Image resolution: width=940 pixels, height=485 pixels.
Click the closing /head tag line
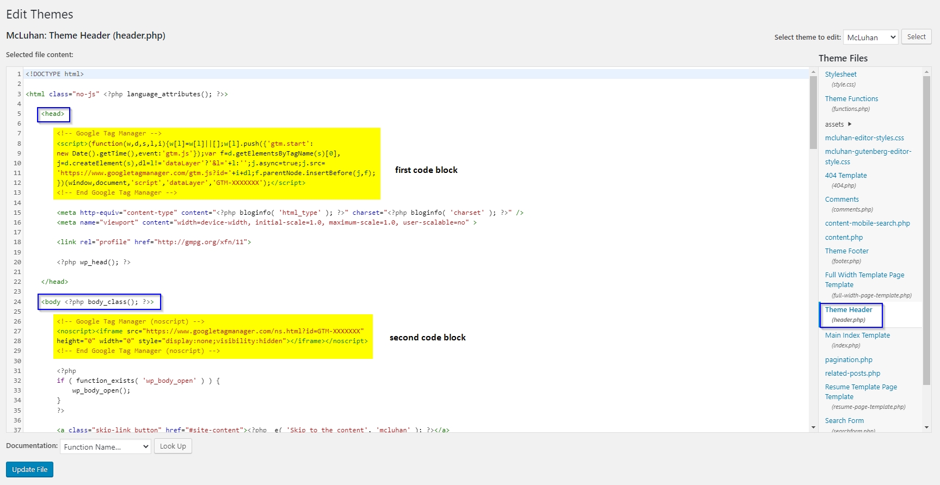click(x=54, y=282)
